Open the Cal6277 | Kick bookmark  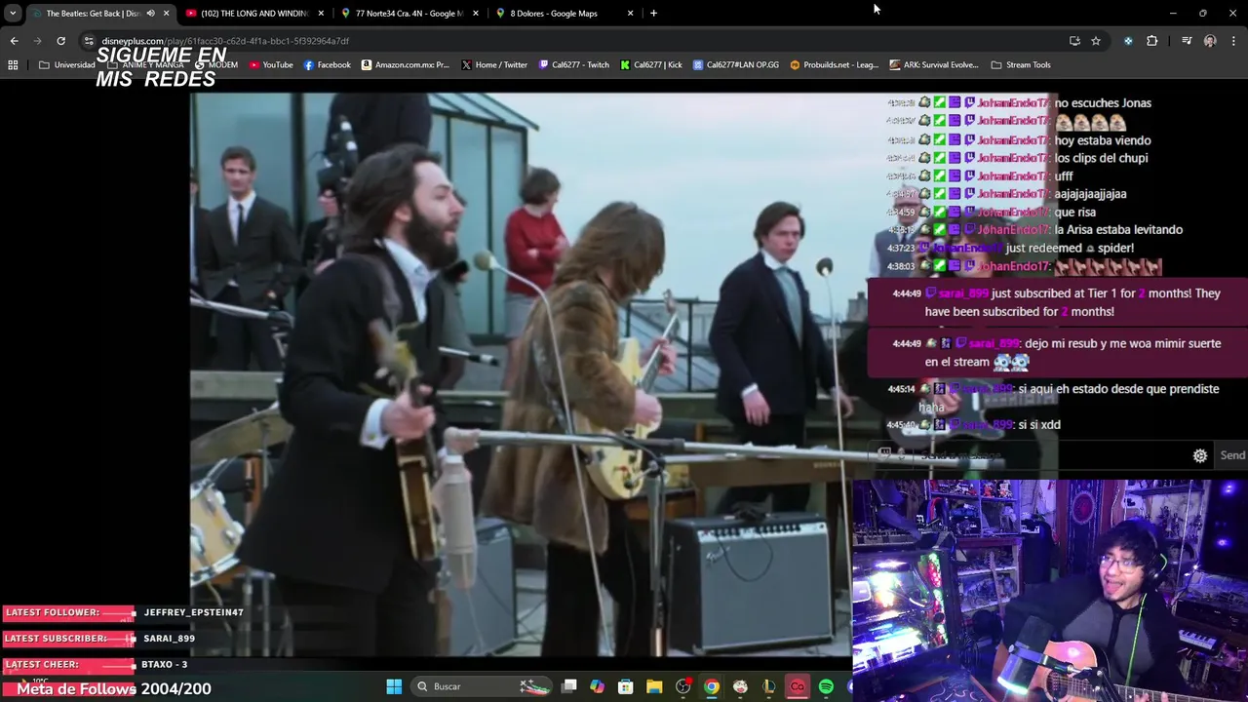pyautogui.click(x=651, y=65)
